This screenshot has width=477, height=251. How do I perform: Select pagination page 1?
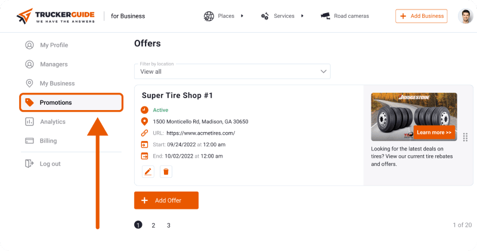pyautogui.click(x=138, y=225)
